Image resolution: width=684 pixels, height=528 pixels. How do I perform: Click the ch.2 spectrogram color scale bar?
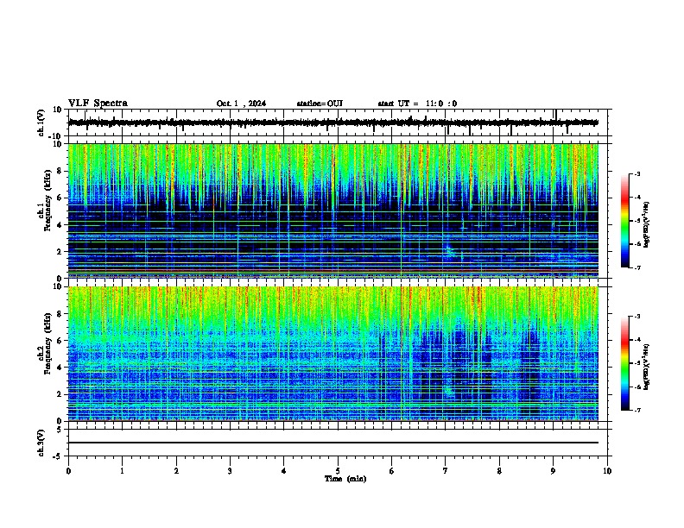624,363
